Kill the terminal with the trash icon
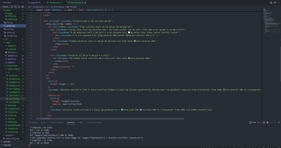Viewport: 281px width, 148px height. click(267, 123)
